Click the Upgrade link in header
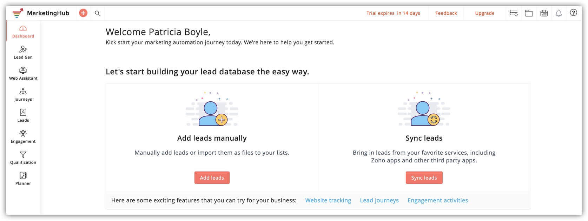 (485, 13)
